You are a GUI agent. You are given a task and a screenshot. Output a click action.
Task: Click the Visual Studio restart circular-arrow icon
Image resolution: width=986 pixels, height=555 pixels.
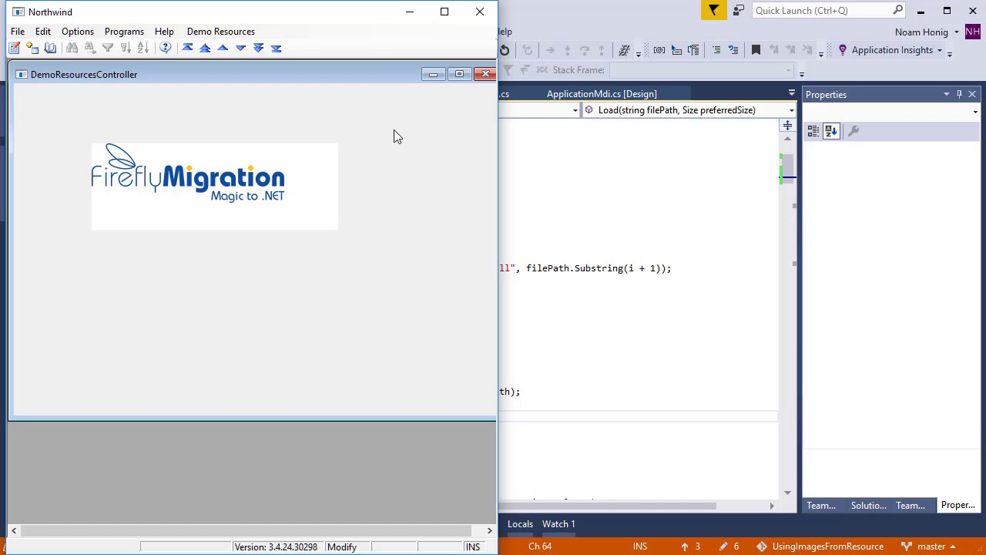[x=505, y=50]
